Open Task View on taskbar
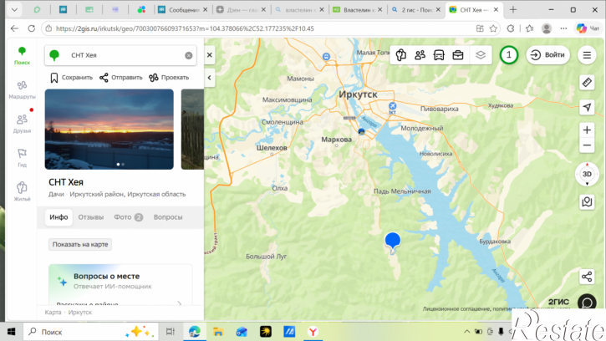This screenshot has height=341, width=606. click(170, 332)
